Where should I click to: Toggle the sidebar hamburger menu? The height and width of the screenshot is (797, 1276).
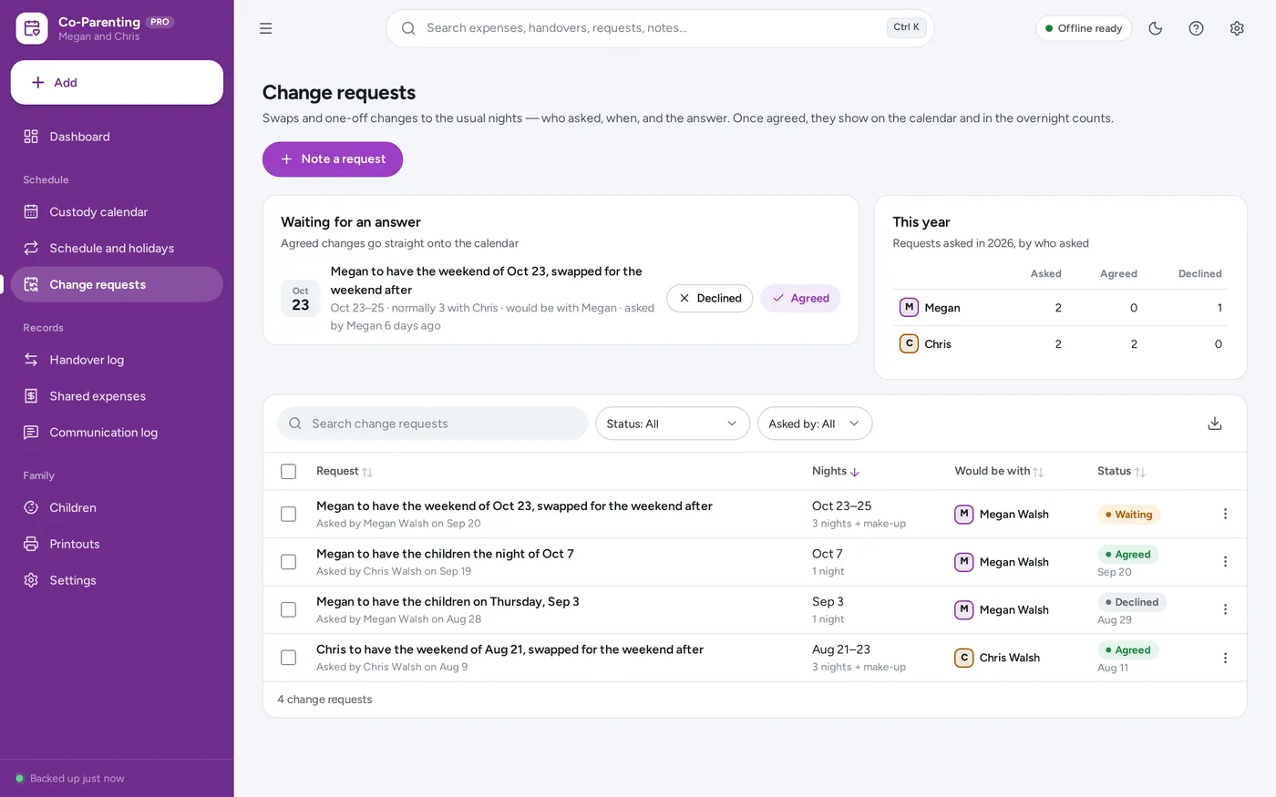266,28
